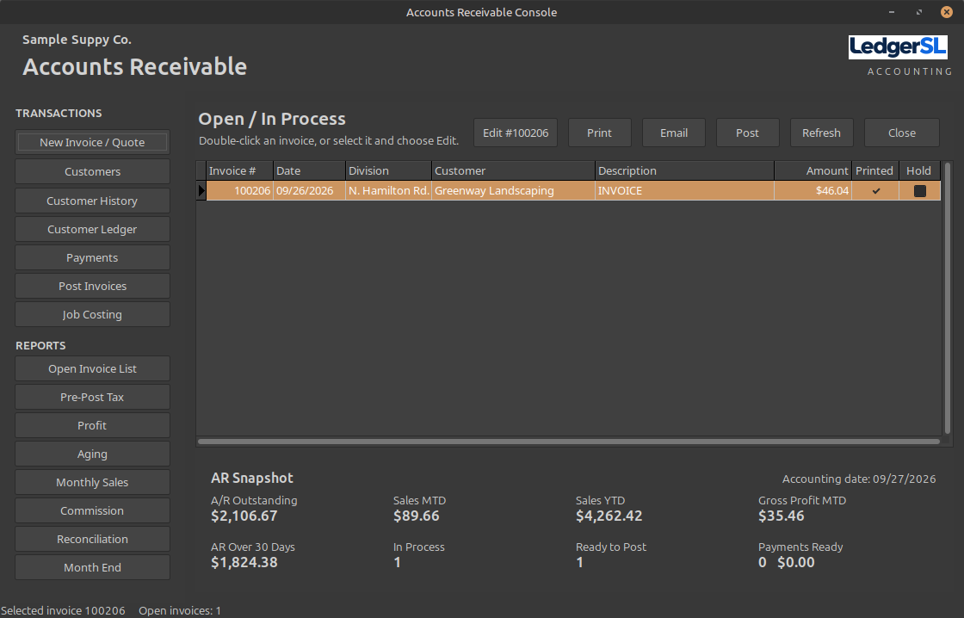Image resolution: width=964 pixels, height=618 pixels.
Task: Open the Pre-Post Tax report
Action: pos(92,398)
